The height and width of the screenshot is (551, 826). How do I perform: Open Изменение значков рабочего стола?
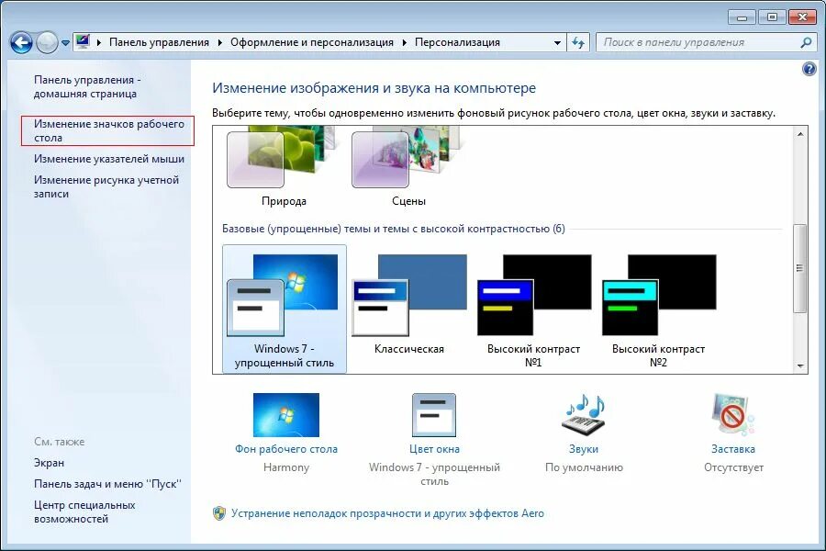109,130
